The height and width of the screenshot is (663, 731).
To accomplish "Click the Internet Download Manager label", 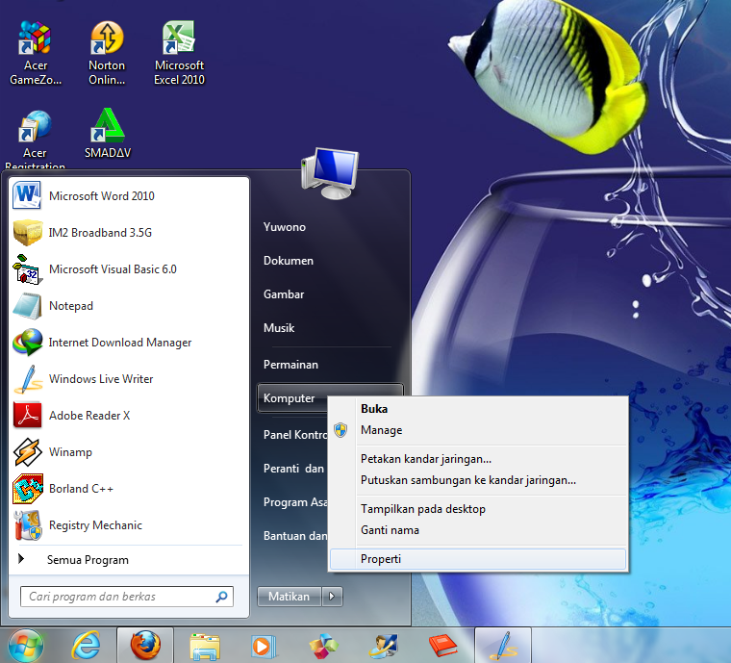I will 120,343.
